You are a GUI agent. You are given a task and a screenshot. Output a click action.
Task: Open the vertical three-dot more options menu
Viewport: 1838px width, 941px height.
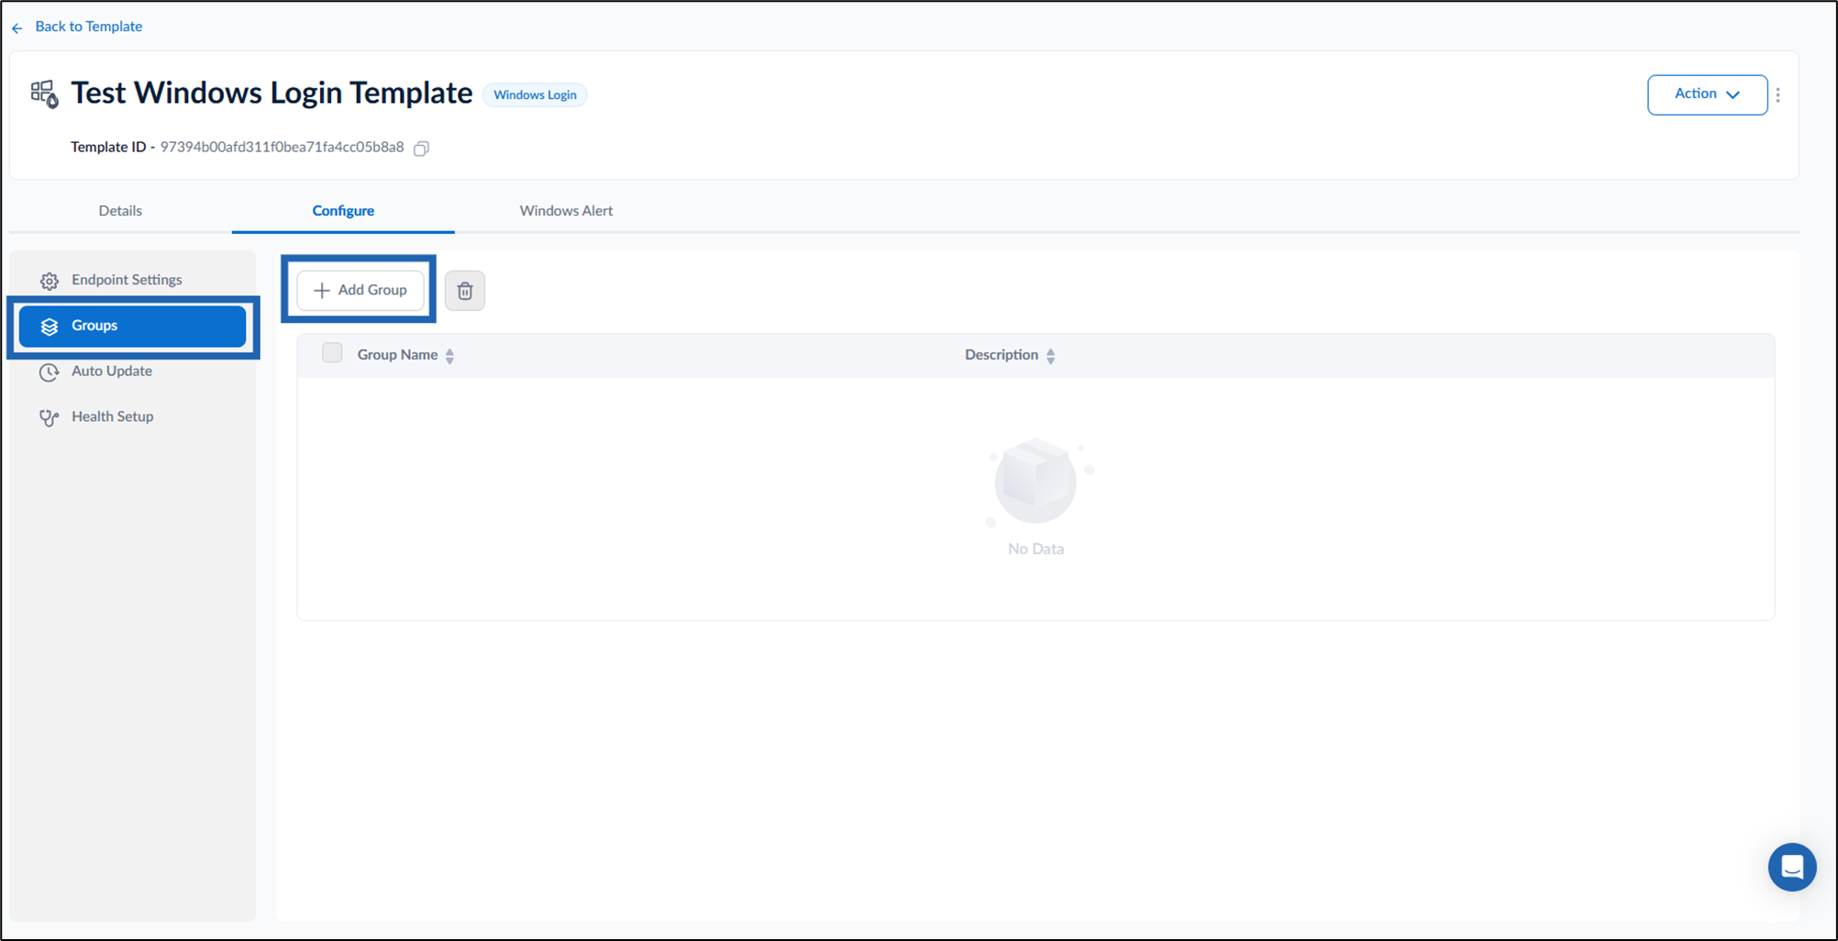click(x=1777, y=94)
